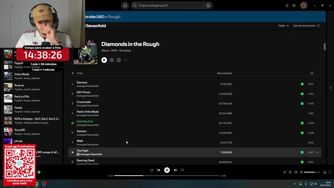
Task: Adjust the Spotify volume slider
Action: [x=312, y=172]
